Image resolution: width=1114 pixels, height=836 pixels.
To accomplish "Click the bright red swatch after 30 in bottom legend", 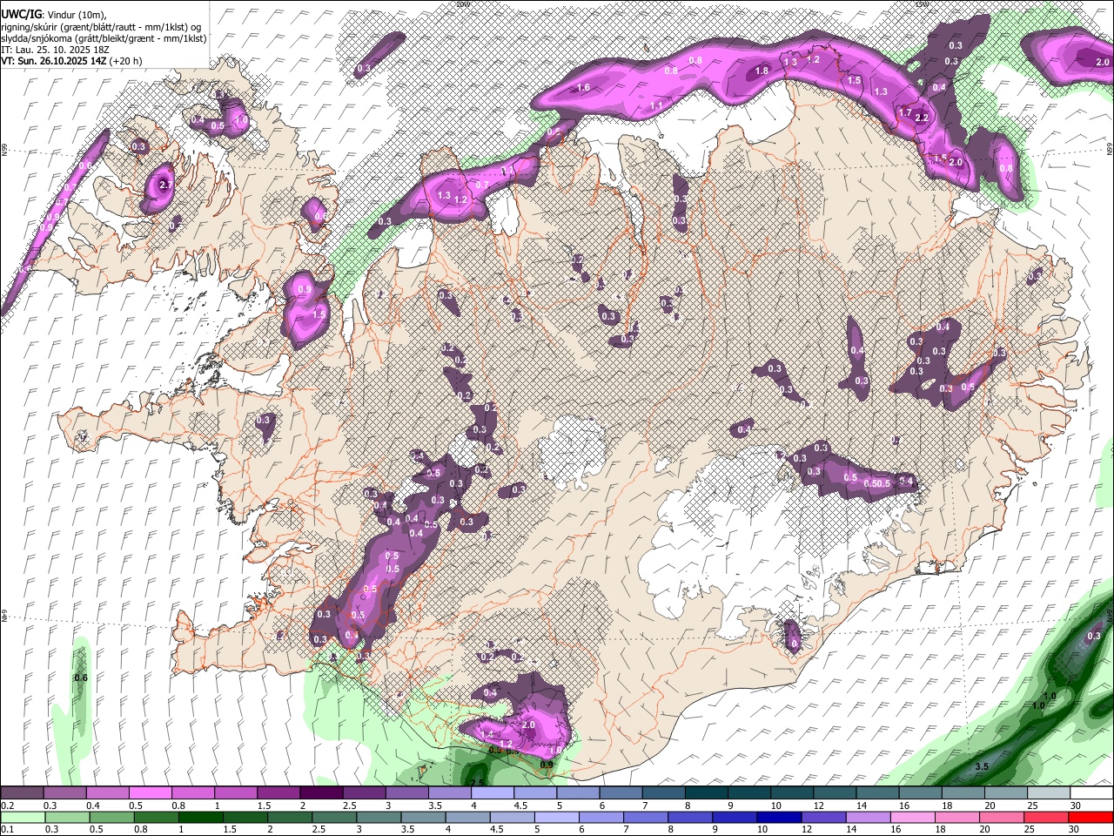I will (1091, 817).
